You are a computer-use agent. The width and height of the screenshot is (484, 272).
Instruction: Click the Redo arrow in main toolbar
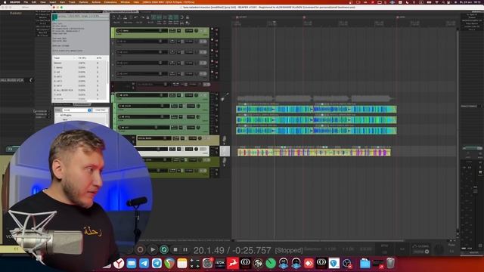142,17
